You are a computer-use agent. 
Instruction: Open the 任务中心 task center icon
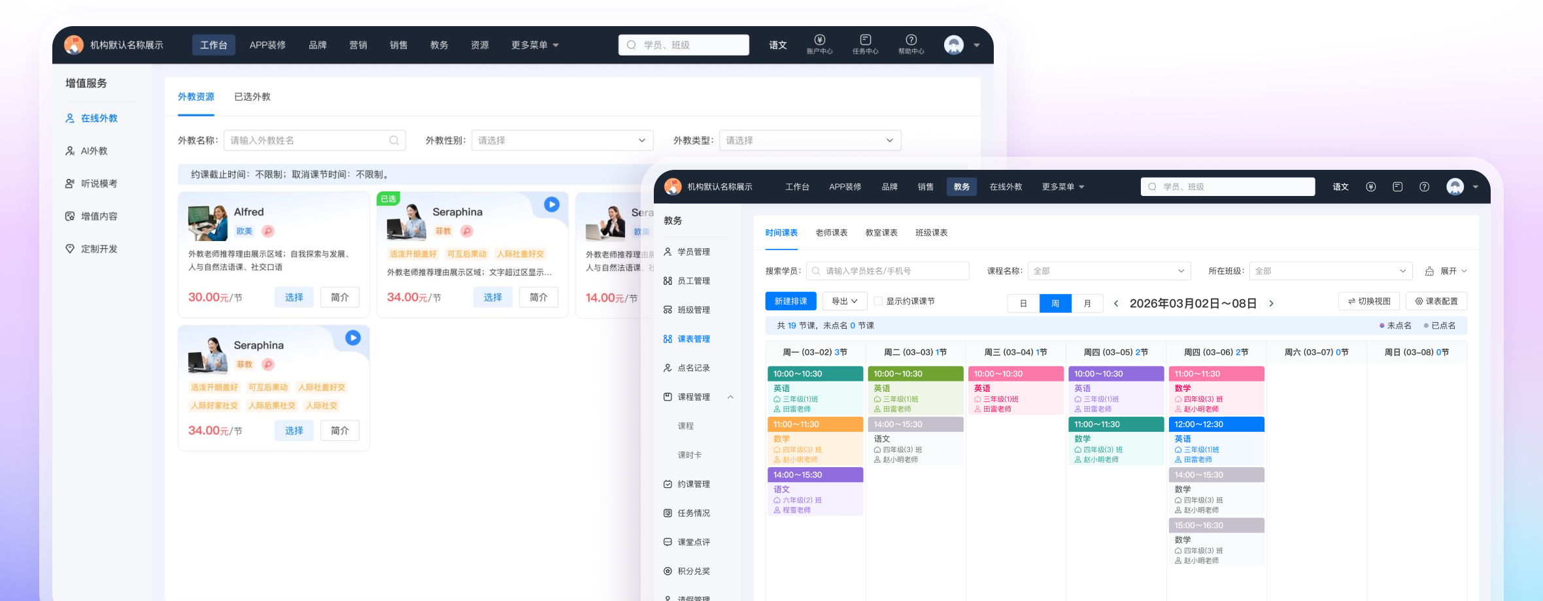click(865, 41)
